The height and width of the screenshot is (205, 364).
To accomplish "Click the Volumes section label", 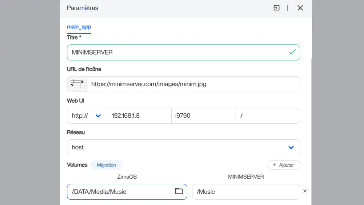I will 77,165.
